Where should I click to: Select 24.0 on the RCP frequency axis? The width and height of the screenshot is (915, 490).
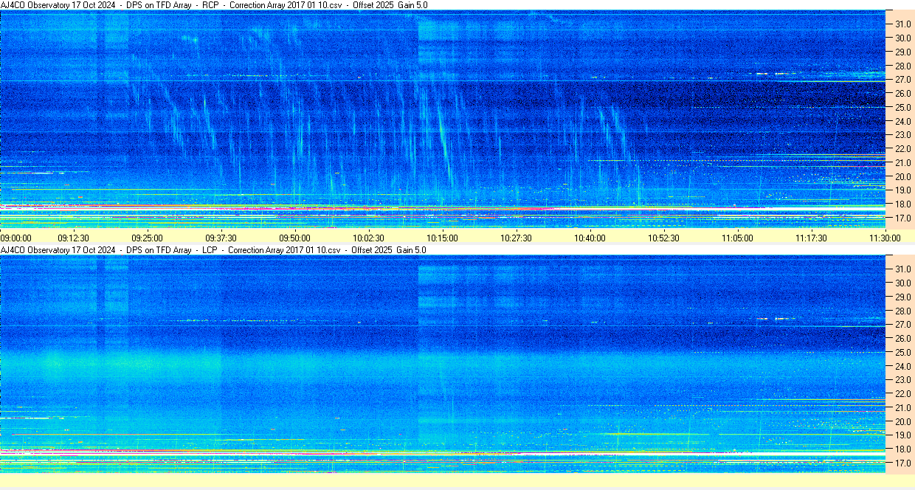[903, 121]
